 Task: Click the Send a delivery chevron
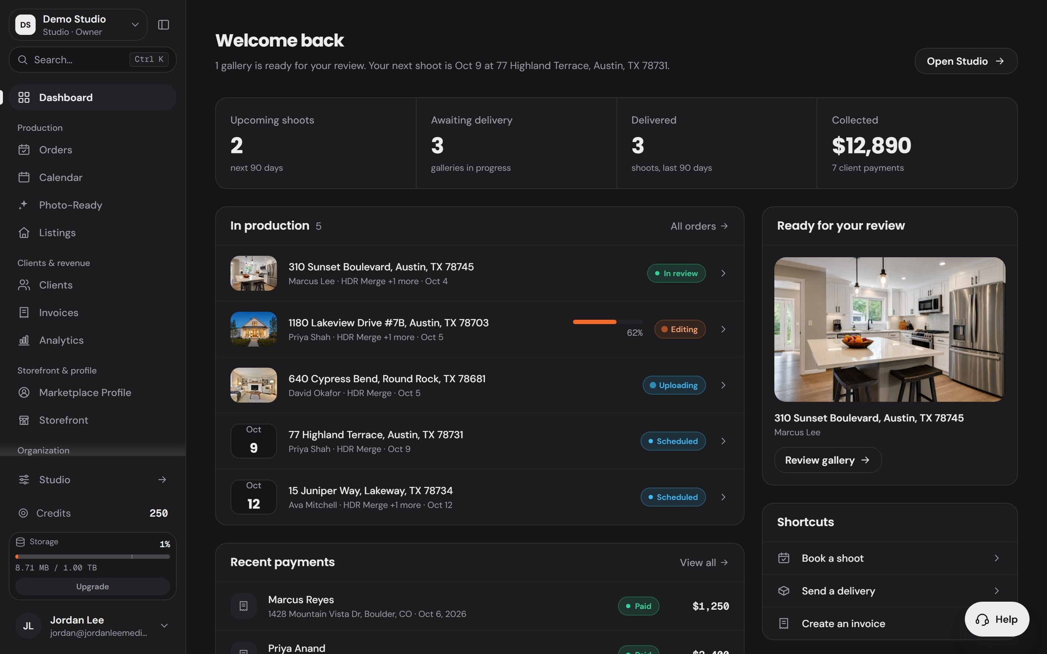coord(997,591)
